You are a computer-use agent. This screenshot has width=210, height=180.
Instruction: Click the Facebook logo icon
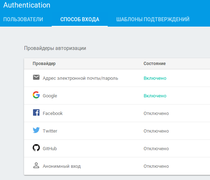coord(36,112)
